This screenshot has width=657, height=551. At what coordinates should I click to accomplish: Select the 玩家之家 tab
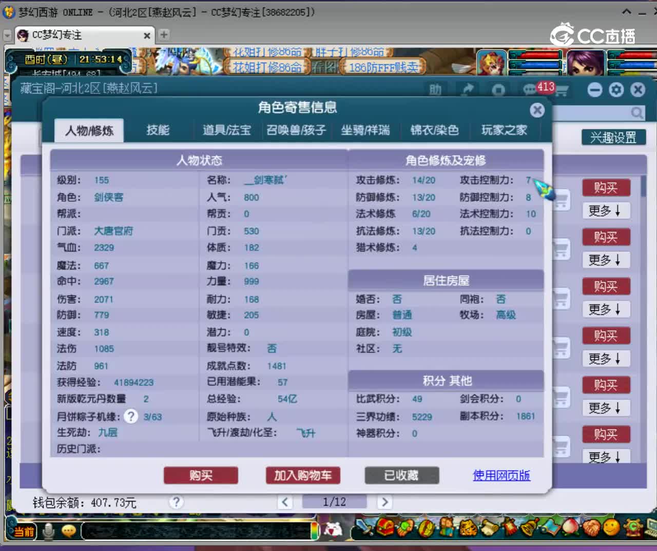click(504, 130)
